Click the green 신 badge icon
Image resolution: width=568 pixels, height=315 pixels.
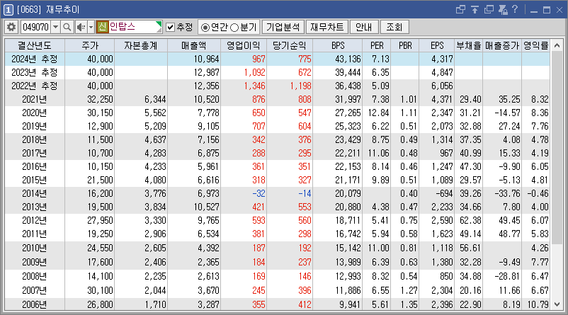click(103, 27)
